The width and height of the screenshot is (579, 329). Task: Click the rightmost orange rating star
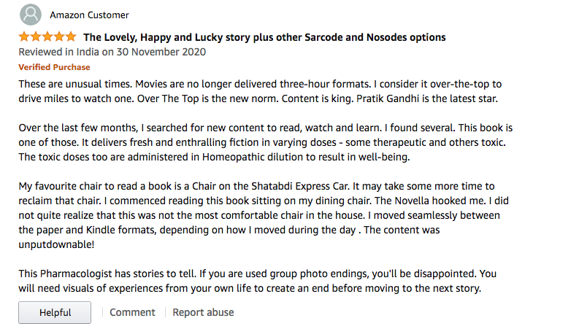pos(71,36)
